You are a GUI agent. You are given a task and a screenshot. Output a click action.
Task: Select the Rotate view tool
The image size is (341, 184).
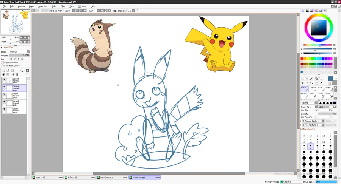(312, 83)
